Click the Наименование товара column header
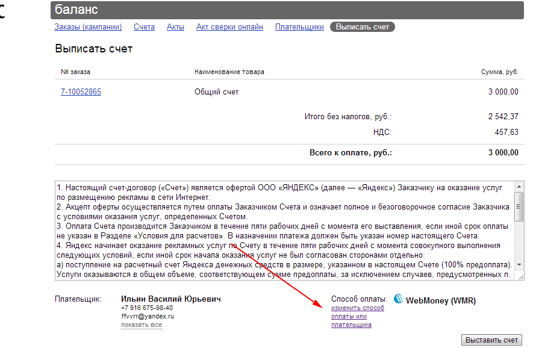 coord(229,72)
